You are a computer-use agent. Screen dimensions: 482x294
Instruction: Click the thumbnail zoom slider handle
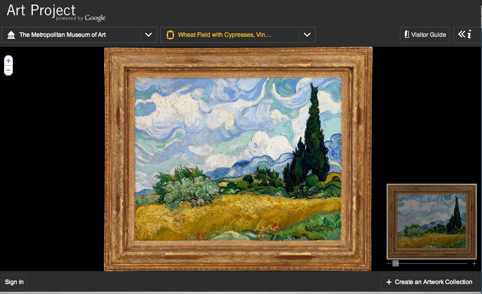click(395, 263)
